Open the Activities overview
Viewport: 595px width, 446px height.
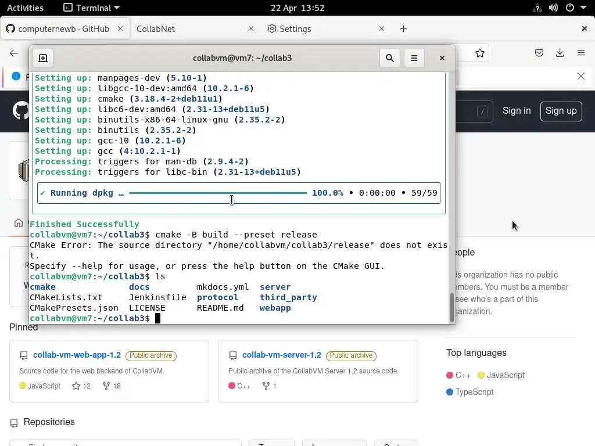(x=25, y=8)
